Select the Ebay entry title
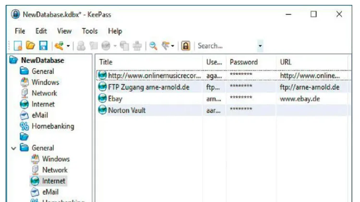Screen dimensions: 360x202 point(115,99)
